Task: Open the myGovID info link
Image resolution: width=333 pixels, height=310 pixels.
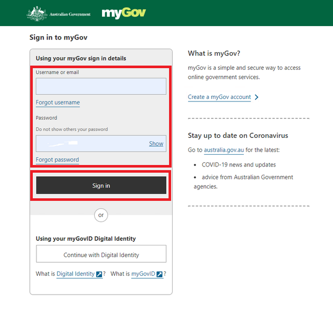Action: point(143,274)
